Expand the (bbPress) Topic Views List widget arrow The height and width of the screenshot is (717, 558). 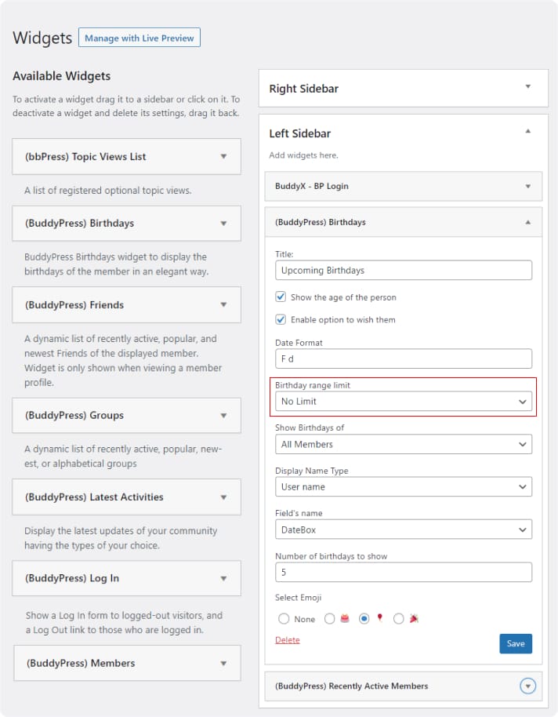point(223,157)
